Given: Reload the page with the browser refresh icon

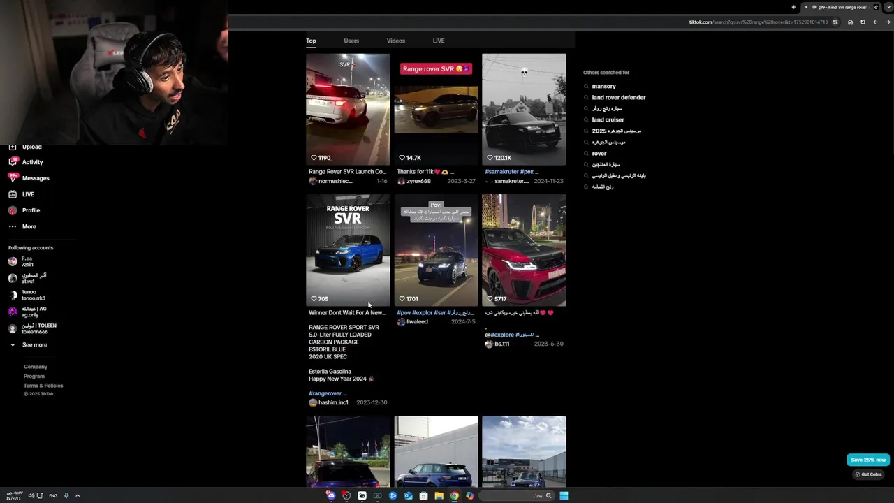Looking at the screenshot, I should coord(863,22).
